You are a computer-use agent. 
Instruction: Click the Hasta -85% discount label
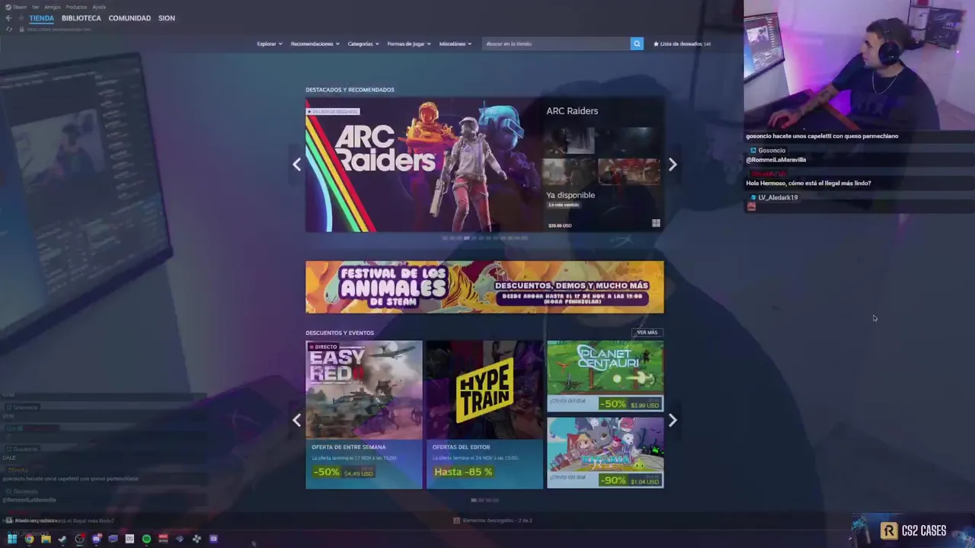463,472
